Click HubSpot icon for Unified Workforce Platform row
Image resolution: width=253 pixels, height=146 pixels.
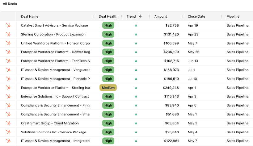click(x=8, y=43)
